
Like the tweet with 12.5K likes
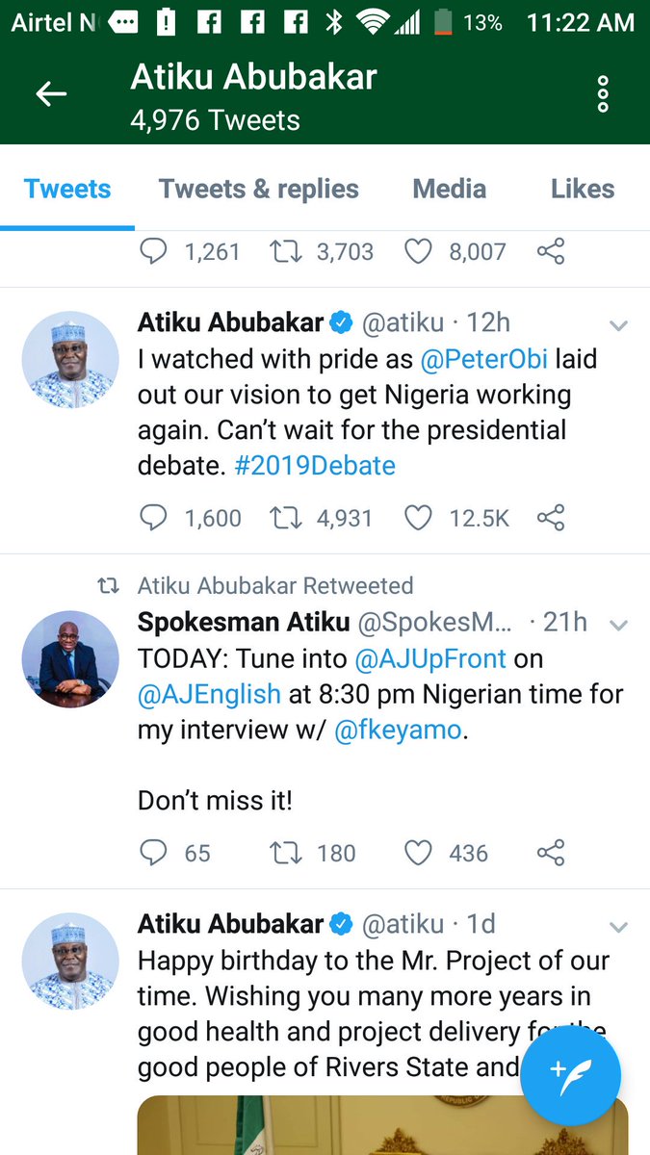[x=418, y=519]
